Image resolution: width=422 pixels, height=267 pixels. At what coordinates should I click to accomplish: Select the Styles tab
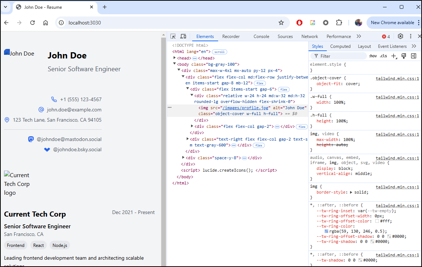(x=317, y=46)
